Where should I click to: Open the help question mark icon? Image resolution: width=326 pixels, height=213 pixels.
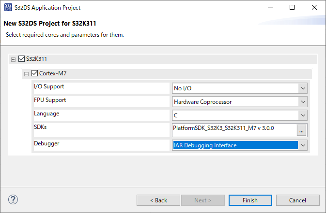[13, 199]
